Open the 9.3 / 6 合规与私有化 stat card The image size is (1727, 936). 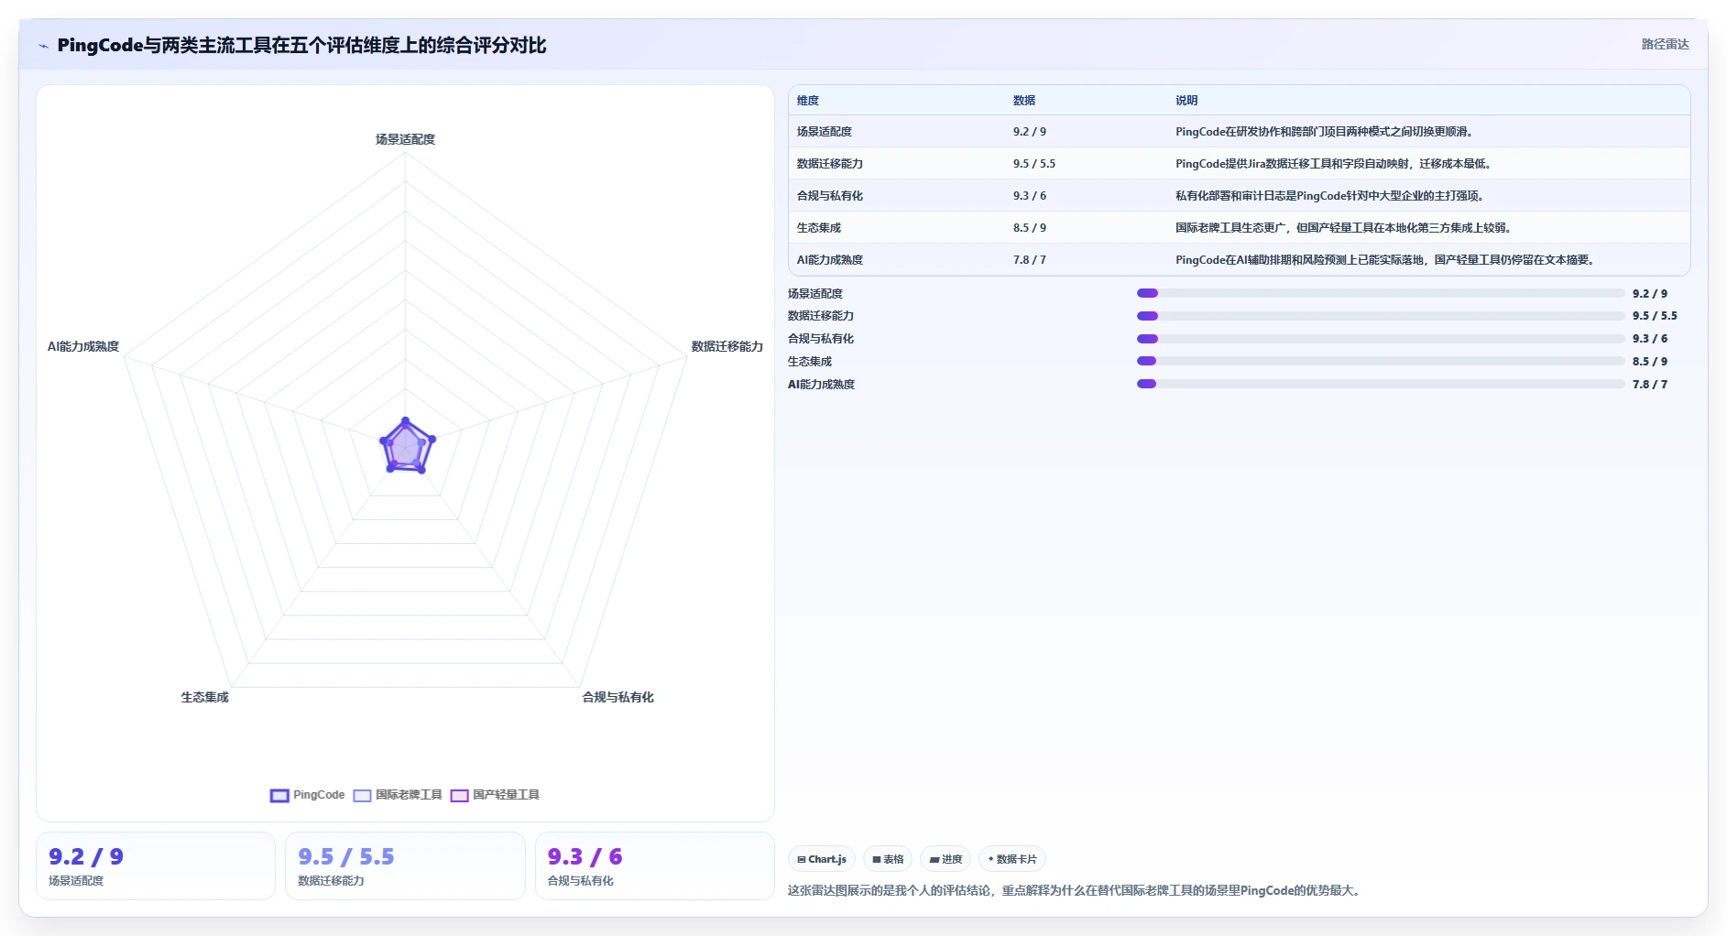[654, 865]
